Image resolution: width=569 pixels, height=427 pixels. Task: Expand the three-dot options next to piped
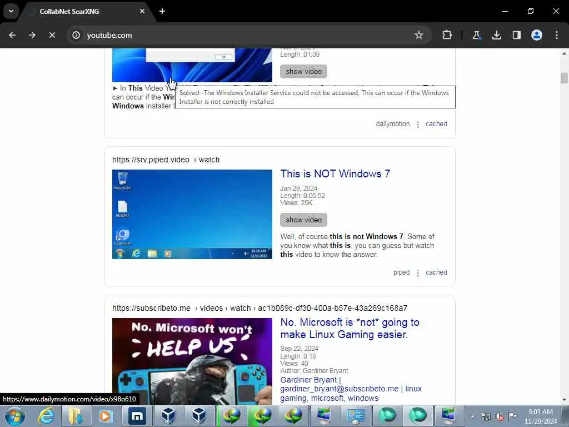coord(418,273)
